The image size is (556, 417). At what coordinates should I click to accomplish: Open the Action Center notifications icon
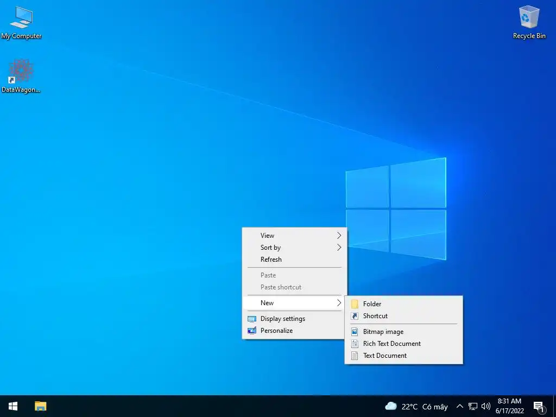coord(539,406)
